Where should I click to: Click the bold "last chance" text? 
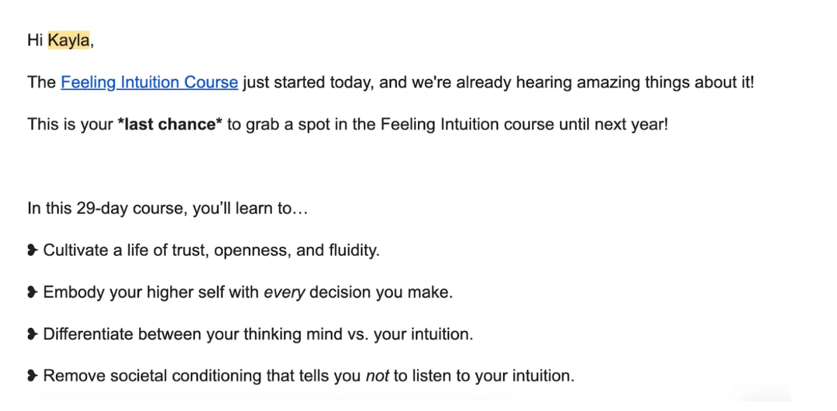170,124
